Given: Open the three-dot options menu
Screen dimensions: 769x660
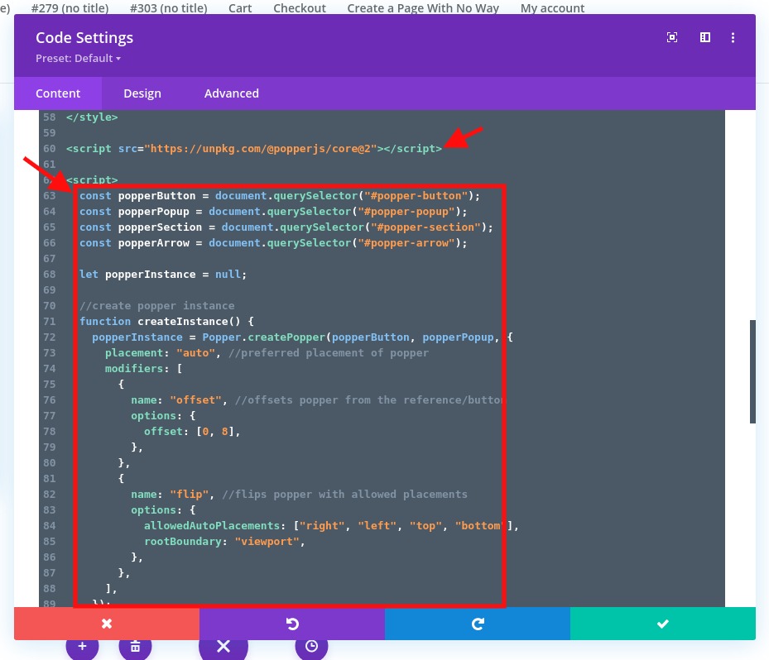Looking at the screenshot, I should point(733,37).
